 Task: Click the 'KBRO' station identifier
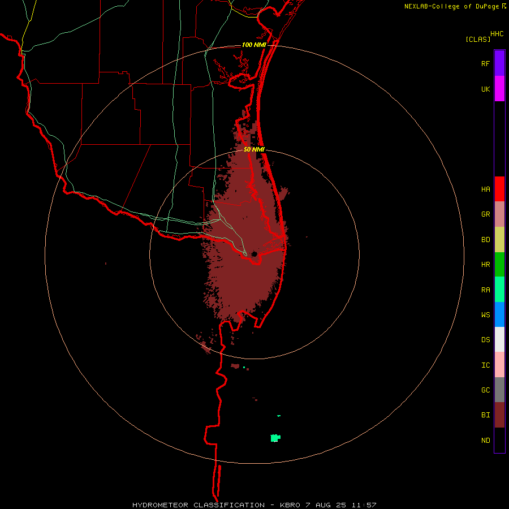pos(290,505)
